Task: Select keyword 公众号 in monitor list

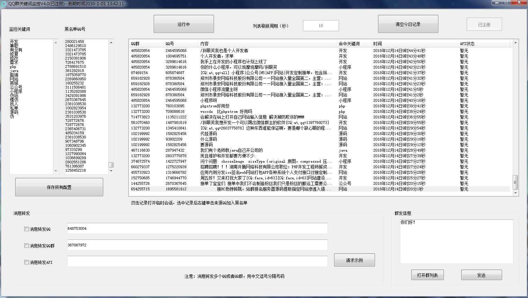Action: click(16, 87)
